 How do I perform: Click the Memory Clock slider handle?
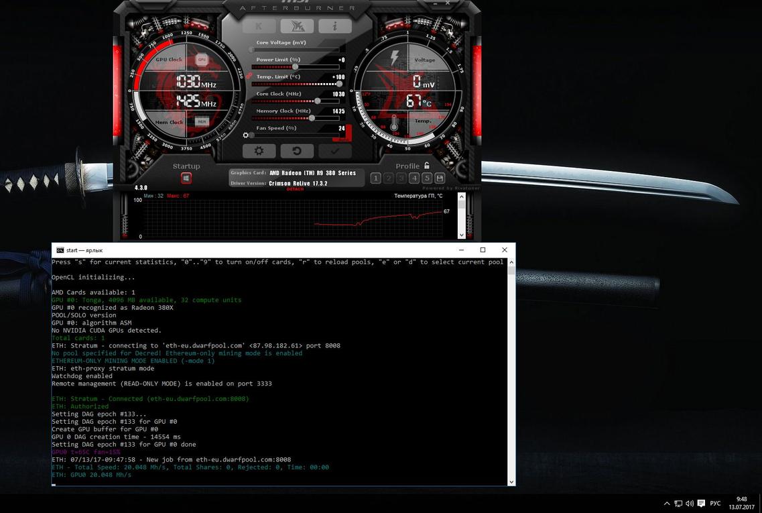(312, 117)
